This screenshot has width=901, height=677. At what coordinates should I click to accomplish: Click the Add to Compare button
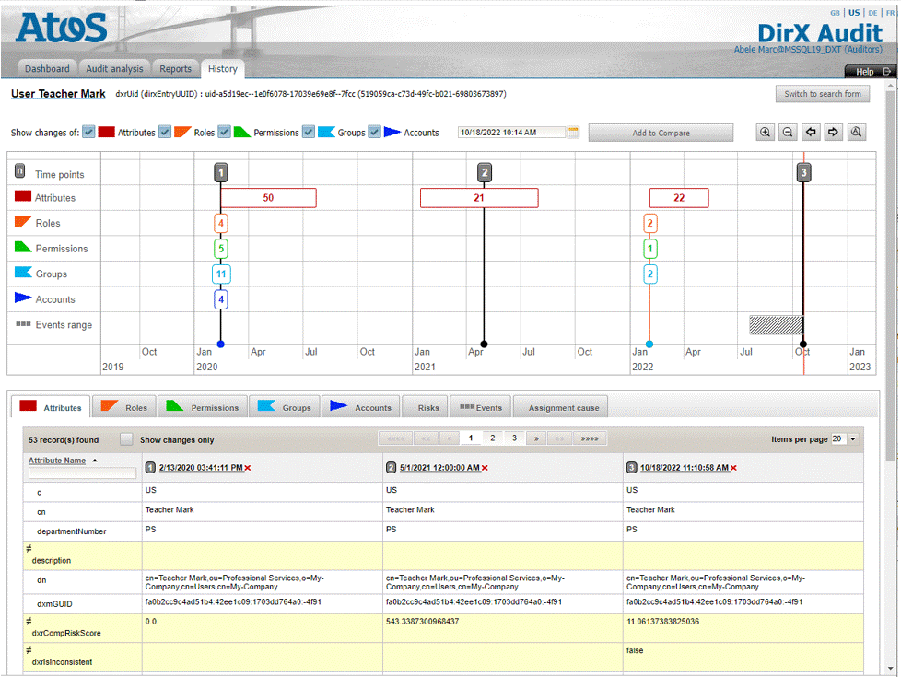(x=661, y=133)
